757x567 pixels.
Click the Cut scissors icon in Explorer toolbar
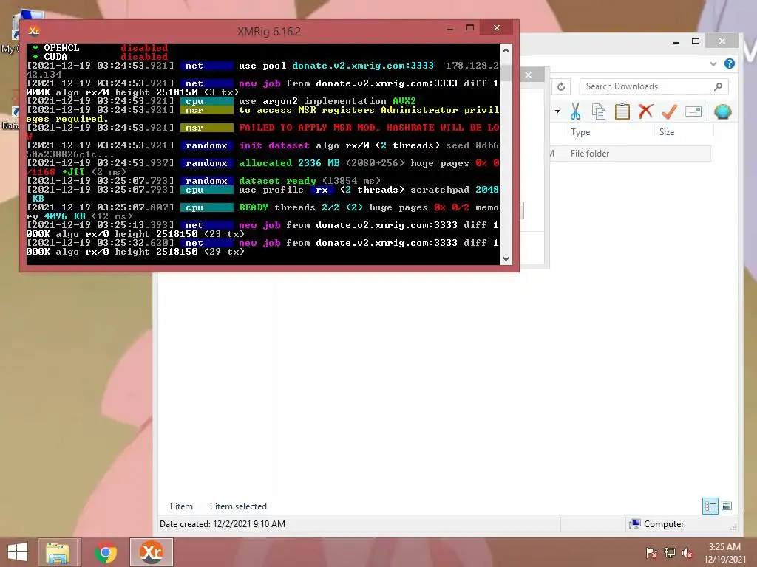pos(575,111)
